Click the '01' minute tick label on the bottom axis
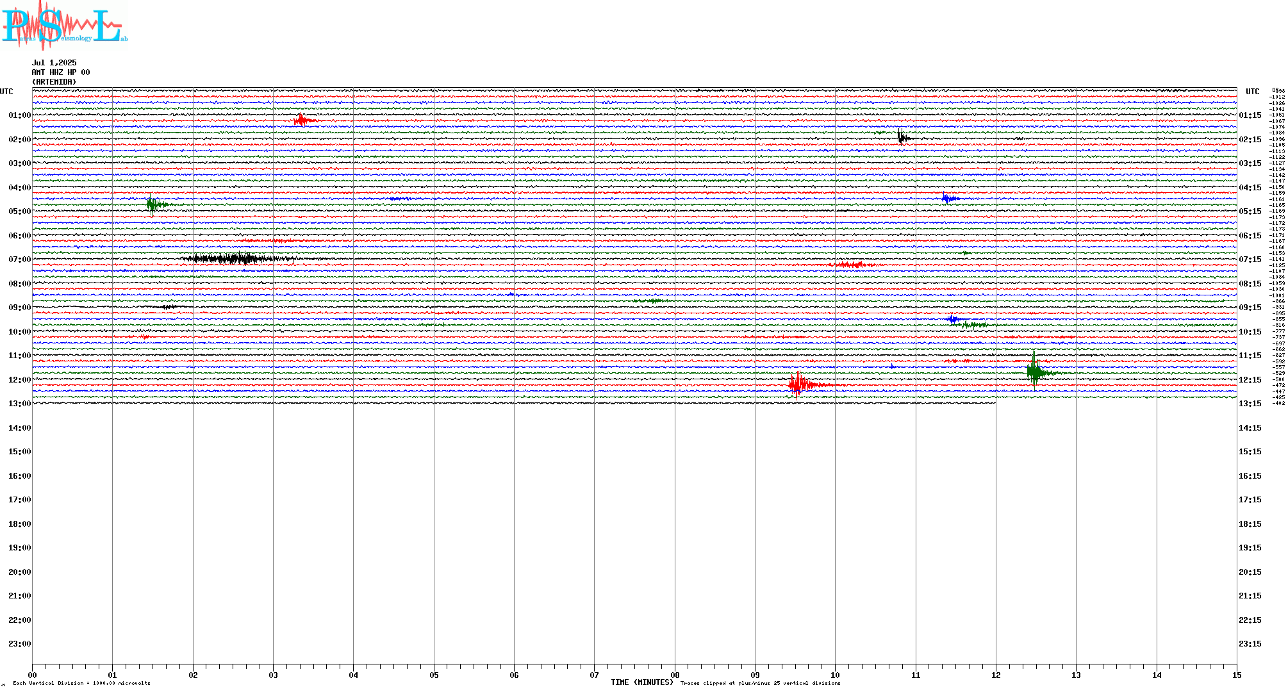 (x=112, y=675)
